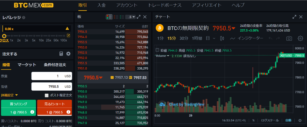
Task: Collapse the chart legend box icon
Action: (157, 50)
